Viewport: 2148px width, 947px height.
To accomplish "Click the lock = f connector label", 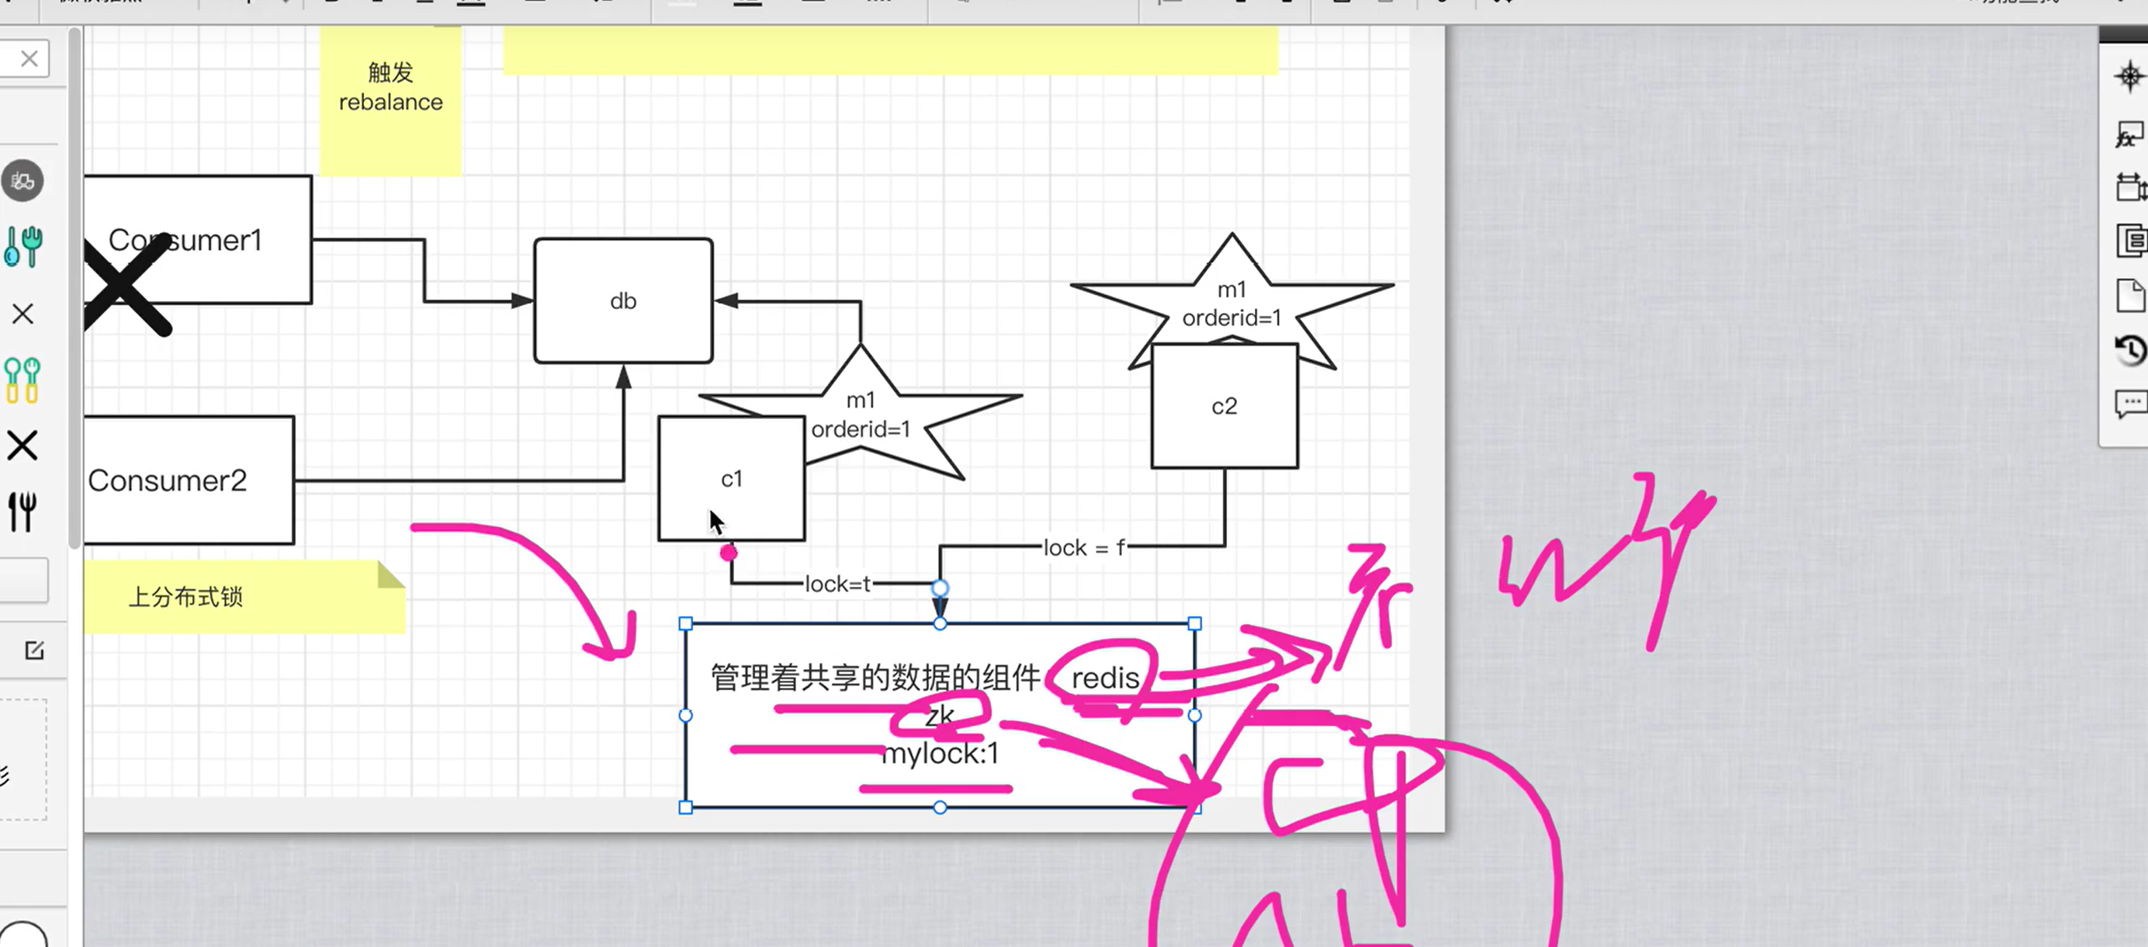I will pos(1083,547).
